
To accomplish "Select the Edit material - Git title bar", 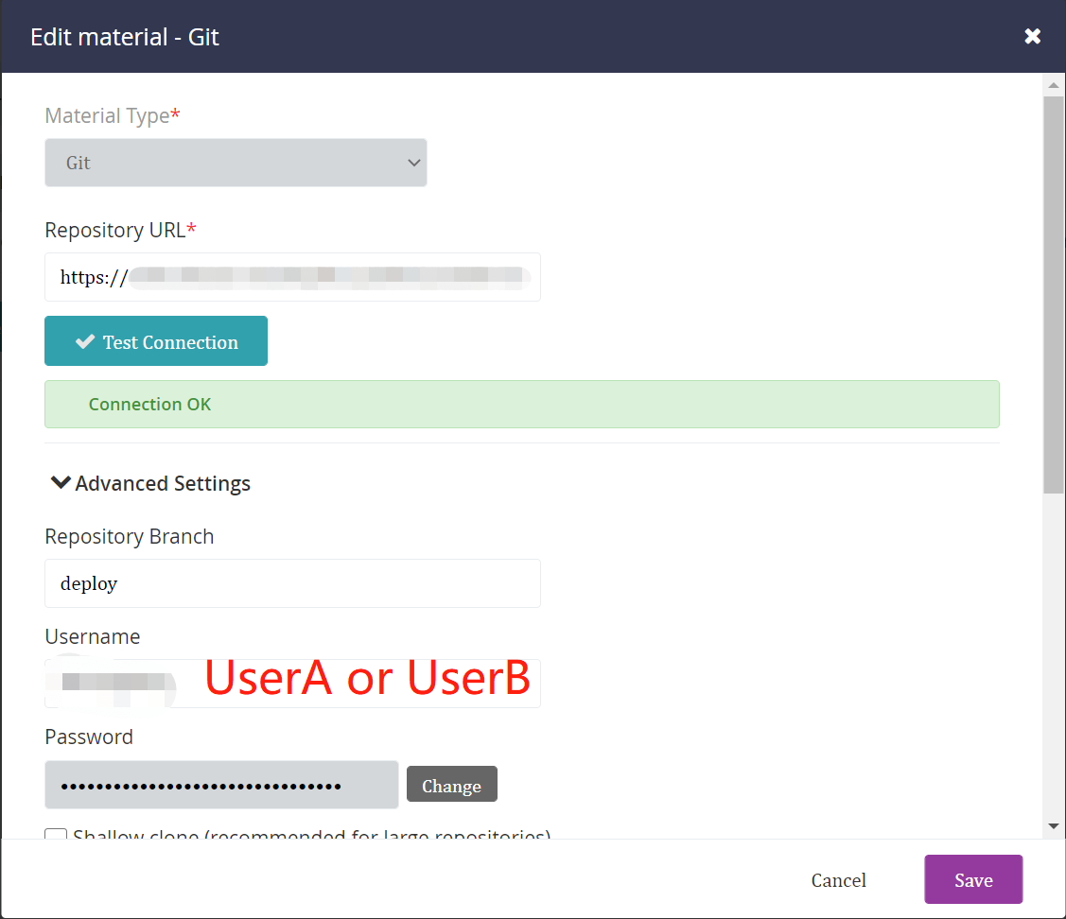I will (124, 36).
